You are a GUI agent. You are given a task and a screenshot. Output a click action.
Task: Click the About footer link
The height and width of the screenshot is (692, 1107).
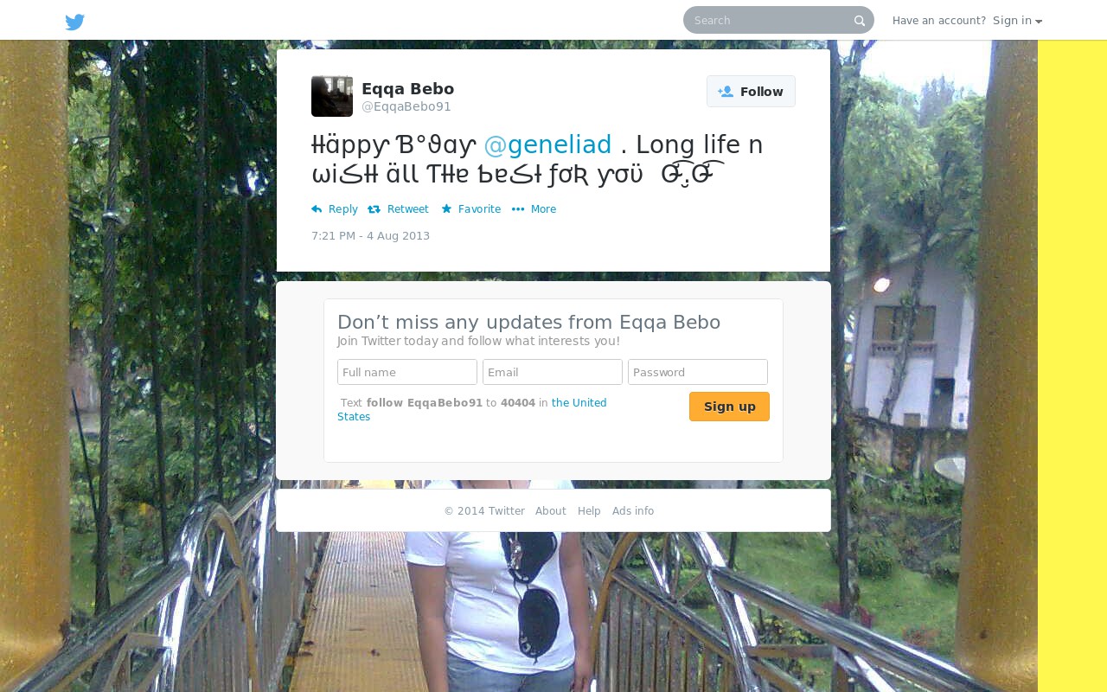(x=551, y=511)
